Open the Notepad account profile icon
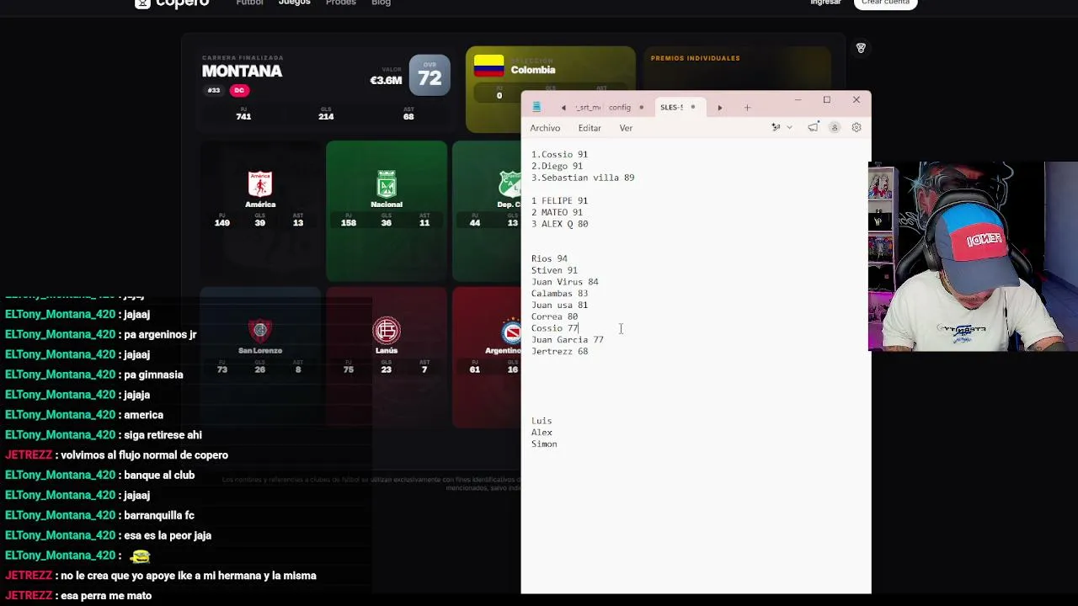The height and width of the screenshot is (606, 1078). pyautogui.click(x=835, y=128)
